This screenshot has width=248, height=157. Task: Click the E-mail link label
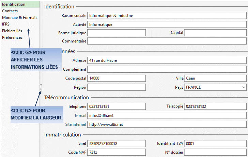80,116
